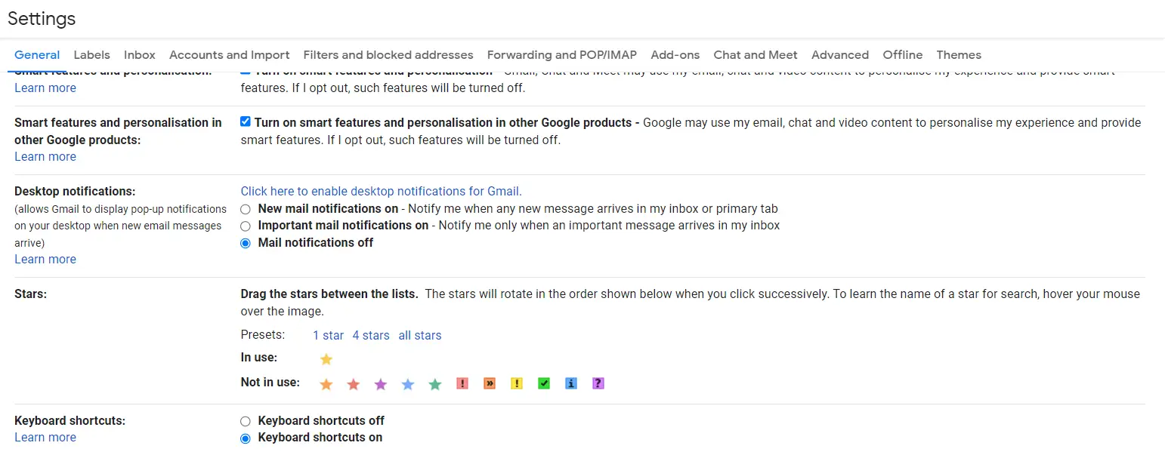Viewport: 1165px width, 455px height.
Task: Select the yellow exclamation square icon
Action: [516, 383]
